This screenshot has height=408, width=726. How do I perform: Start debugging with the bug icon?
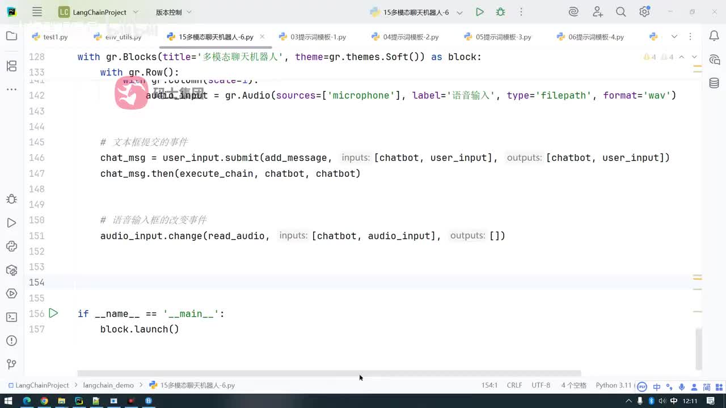(500, 12)
